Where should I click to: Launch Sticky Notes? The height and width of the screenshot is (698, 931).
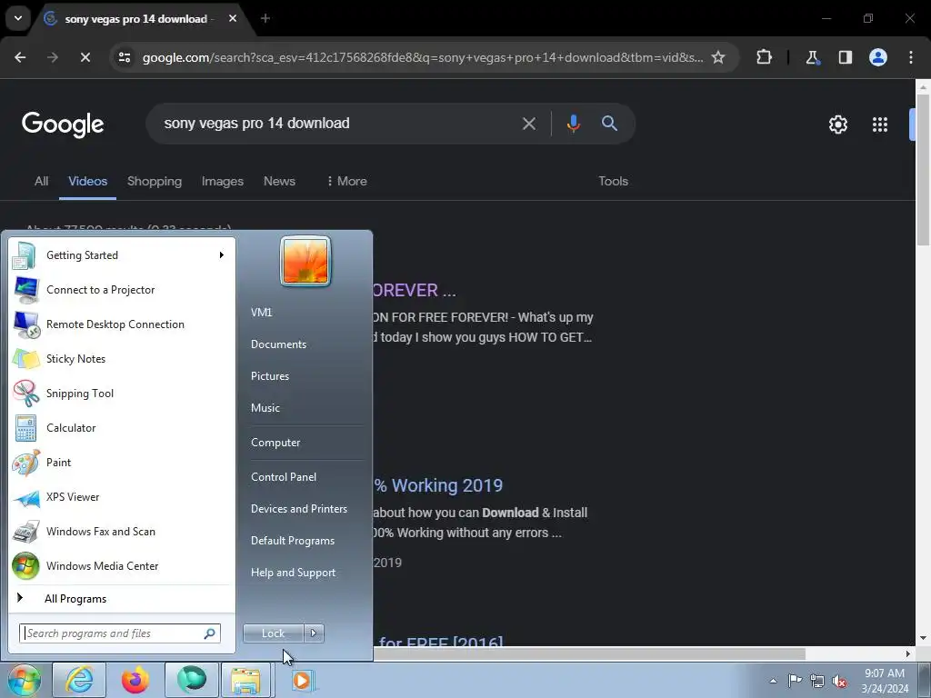[121, 358]
